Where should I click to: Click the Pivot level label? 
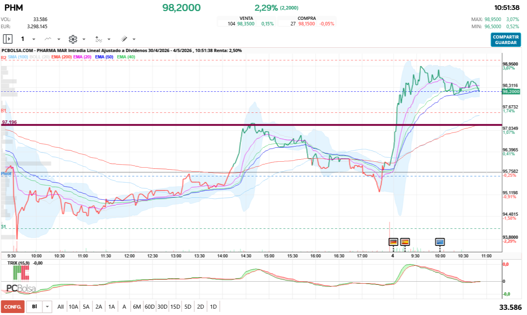click(x=6, y=174)
